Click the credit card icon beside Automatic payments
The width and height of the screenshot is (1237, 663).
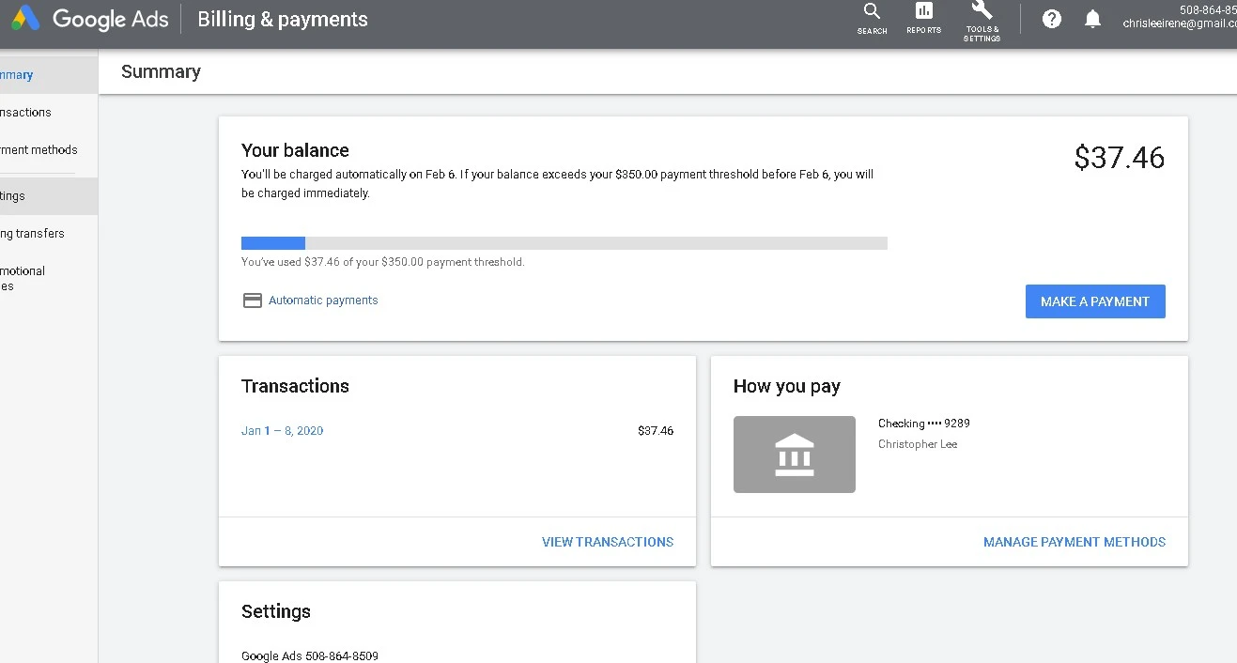253,301
